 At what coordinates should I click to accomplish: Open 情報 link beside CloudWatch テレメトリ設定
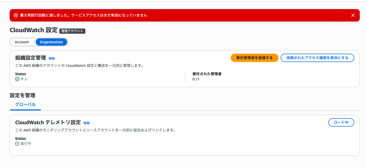click(x=86, y=123)
